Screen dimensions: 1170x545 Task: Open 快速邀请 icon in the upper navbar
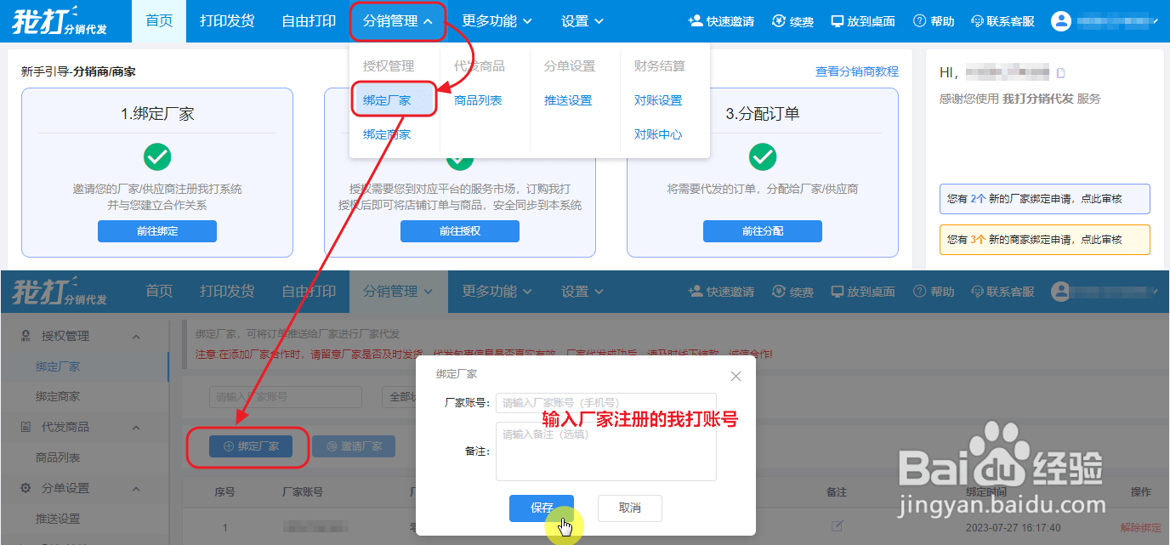click(696, 21)
